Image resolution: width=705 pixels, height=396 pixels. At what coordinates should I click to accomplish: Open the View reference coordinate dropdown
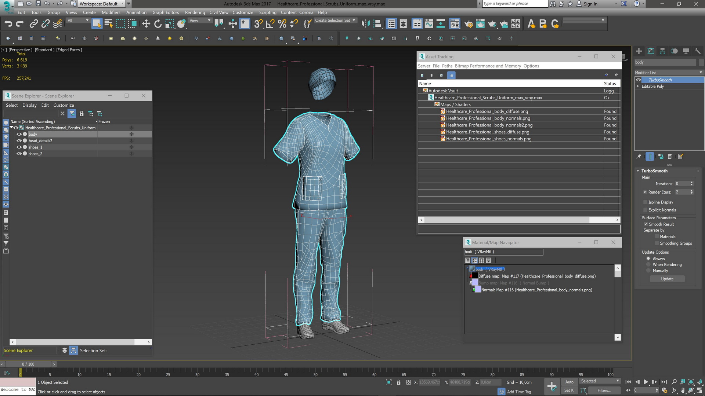pyautogui.click(x=200, y=21)
